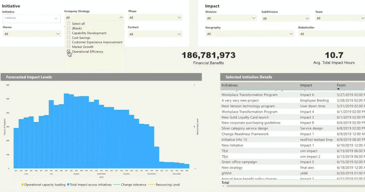Click the 'testFirst testlast Emp' cell
Screen dimensions: 365x192
click(x=316, y=140)
